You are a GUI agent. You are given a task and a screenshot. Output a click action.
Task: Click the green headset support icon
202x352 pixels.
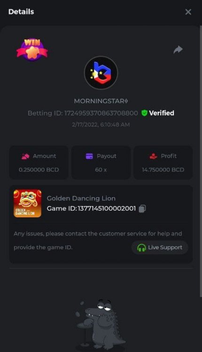click(x=141, y=248)
